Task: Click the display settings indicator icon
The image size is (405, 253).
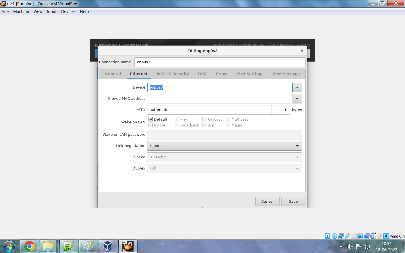Action: coord(360,236)
